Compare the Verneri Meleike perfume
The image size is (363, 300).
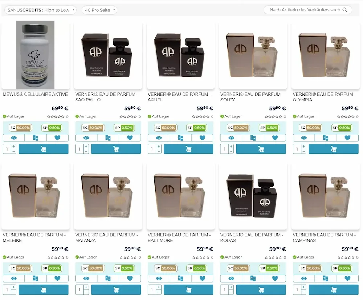pyautogui.click(x=36, y=278)
